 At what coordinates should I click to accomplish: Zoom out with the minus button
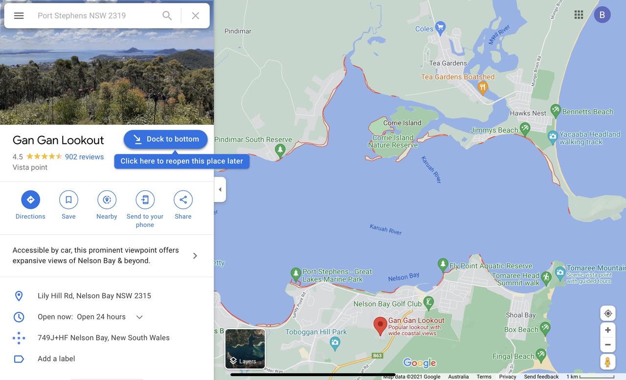point(608,345)
